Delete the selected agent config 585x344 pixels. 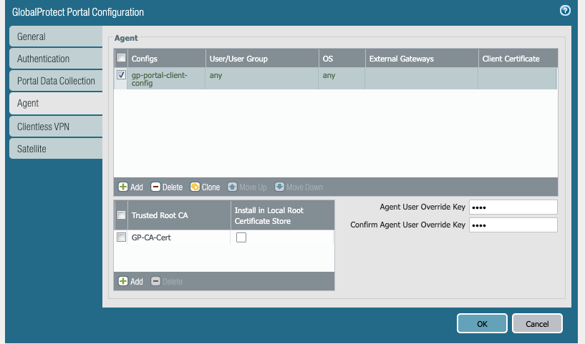click(167, 187)
